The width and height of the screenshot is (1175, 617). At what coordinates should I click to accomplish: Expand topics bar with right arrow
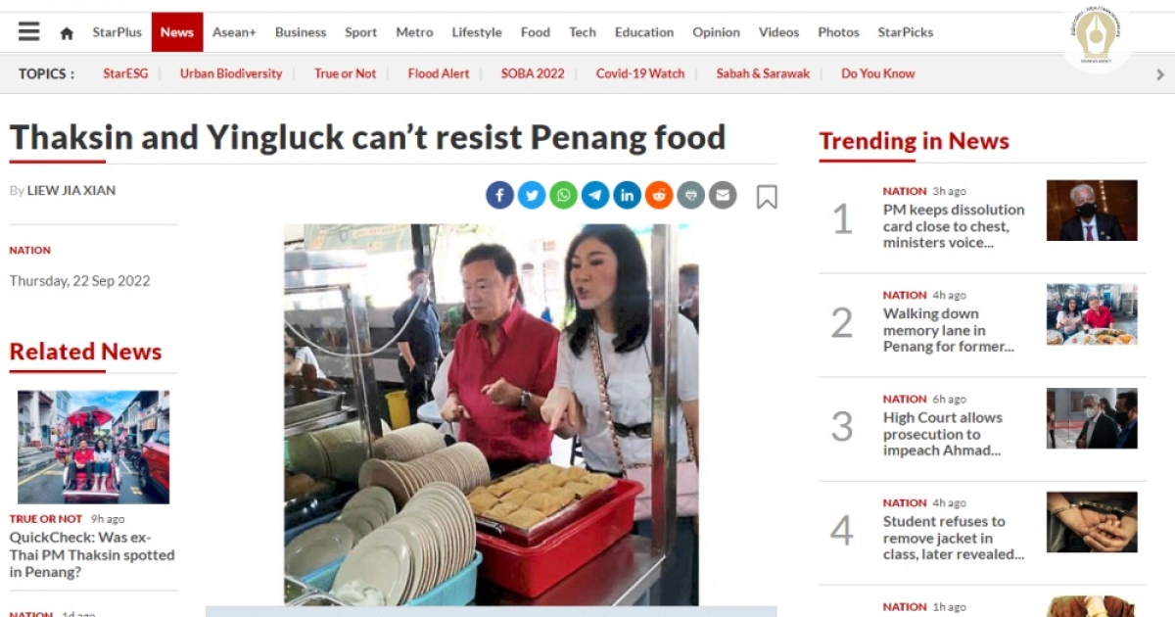click(x=1160, y=73)
